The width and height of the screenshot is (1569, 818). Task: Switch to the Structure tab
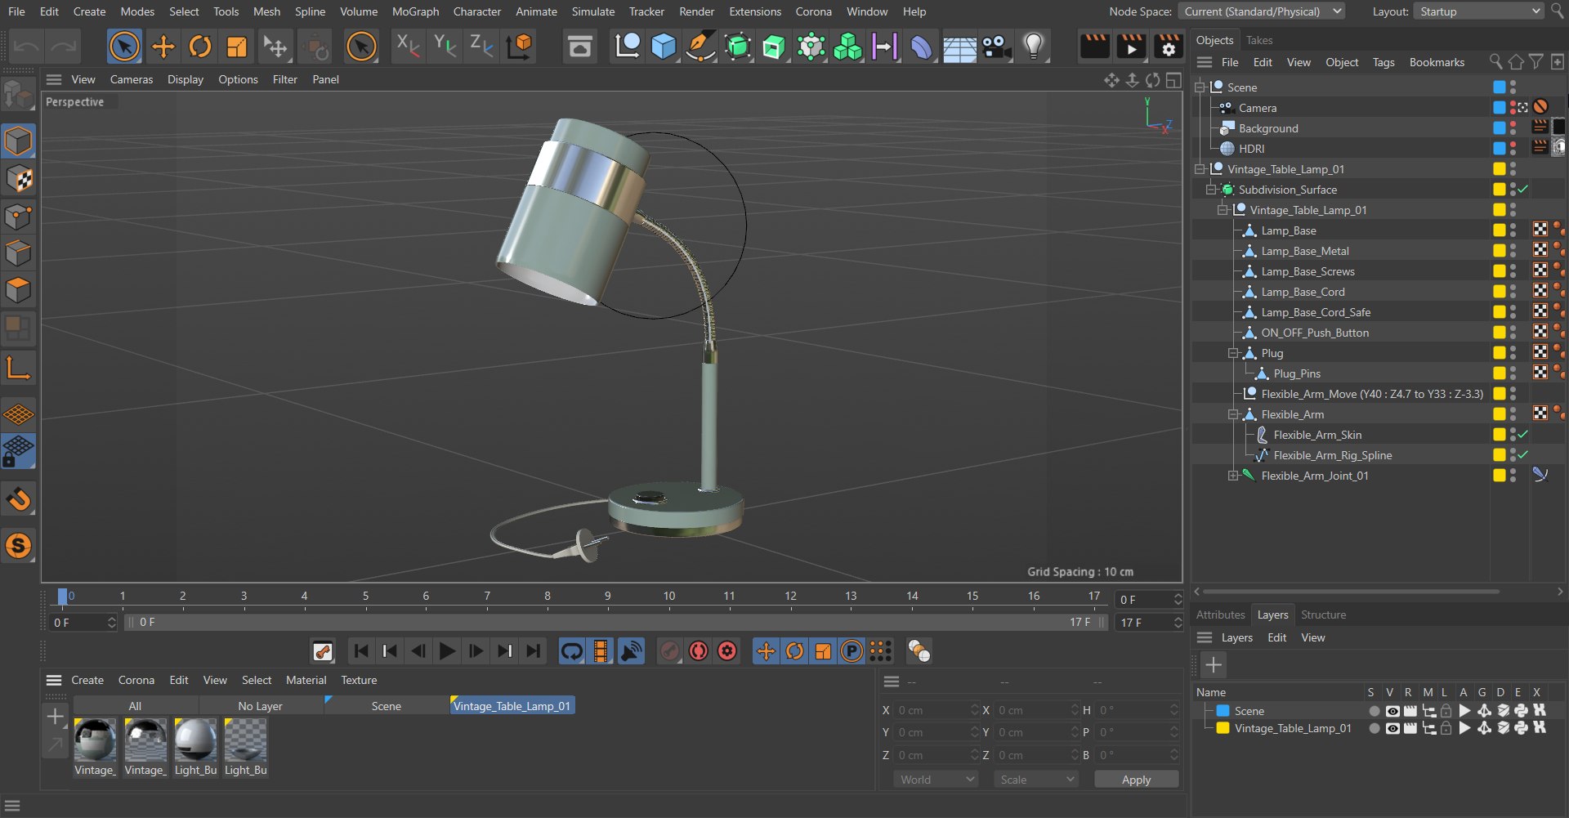click(1323, 615)
